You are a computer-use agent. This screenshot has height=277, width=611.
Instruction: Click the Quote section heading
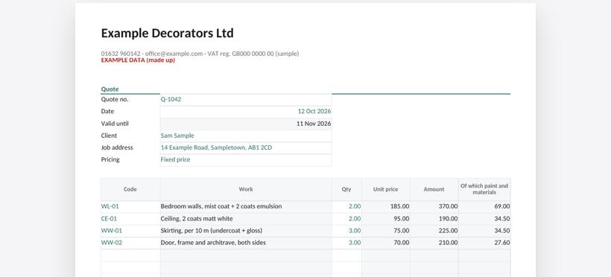(110, 89)
